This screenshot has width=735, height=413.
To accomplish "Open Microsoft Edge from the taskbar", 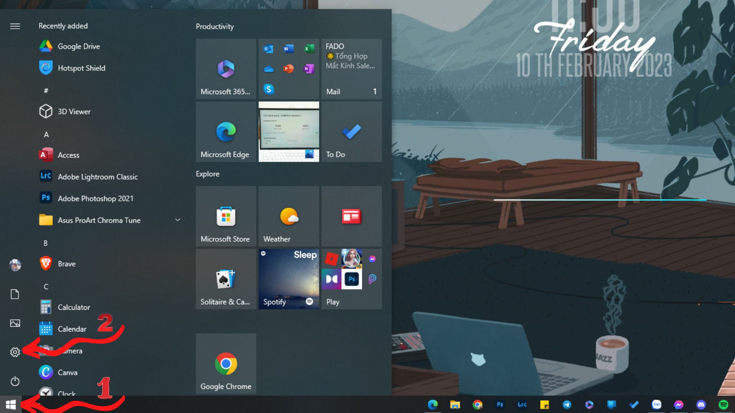I will (433, 405).
